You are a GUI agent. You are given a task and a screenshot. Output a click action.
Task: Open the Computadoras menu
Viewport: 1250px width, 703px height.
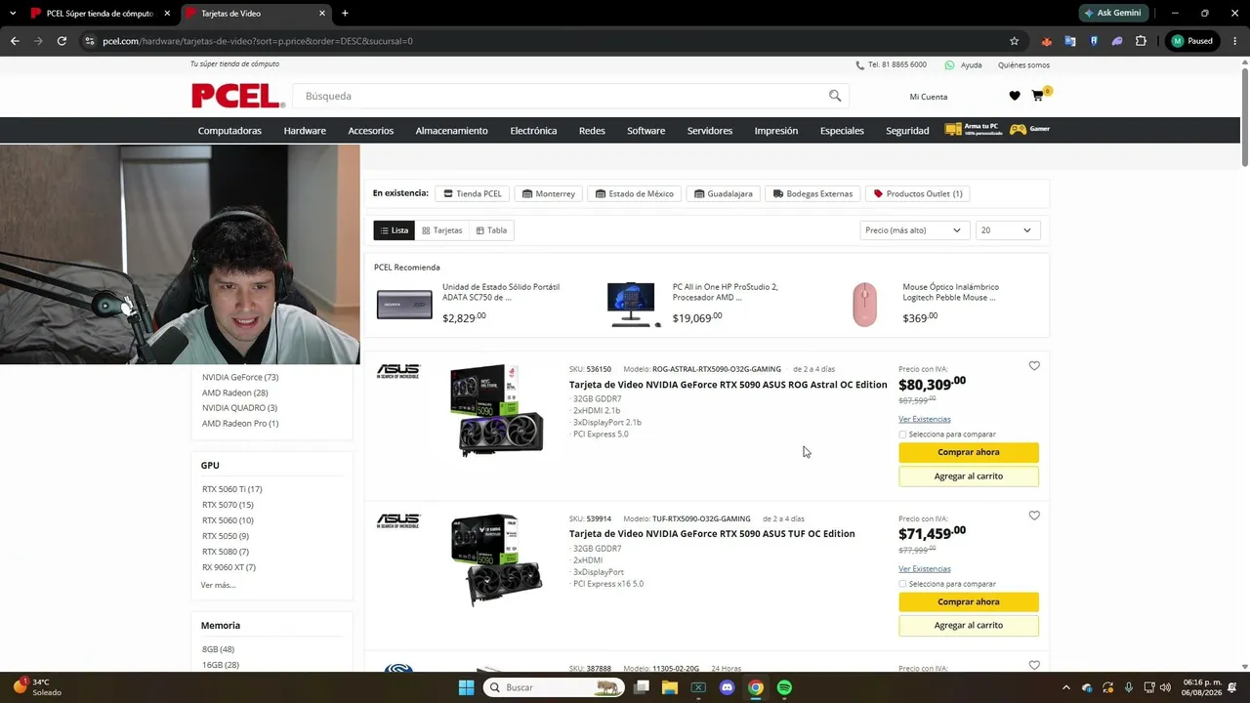229,131
